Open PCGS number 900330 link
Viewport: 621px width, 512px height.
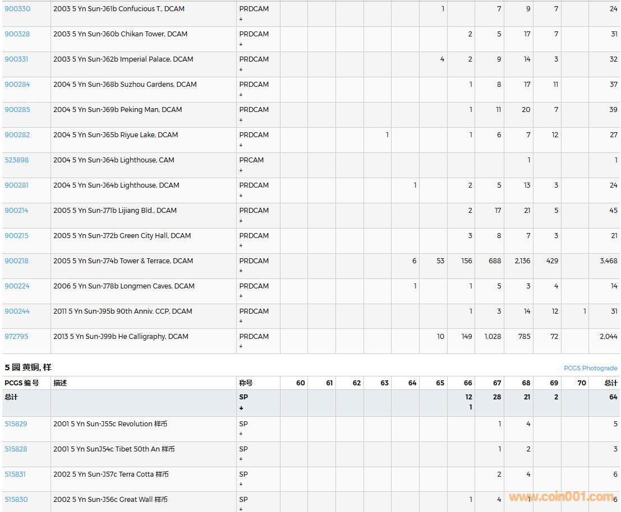17,9
